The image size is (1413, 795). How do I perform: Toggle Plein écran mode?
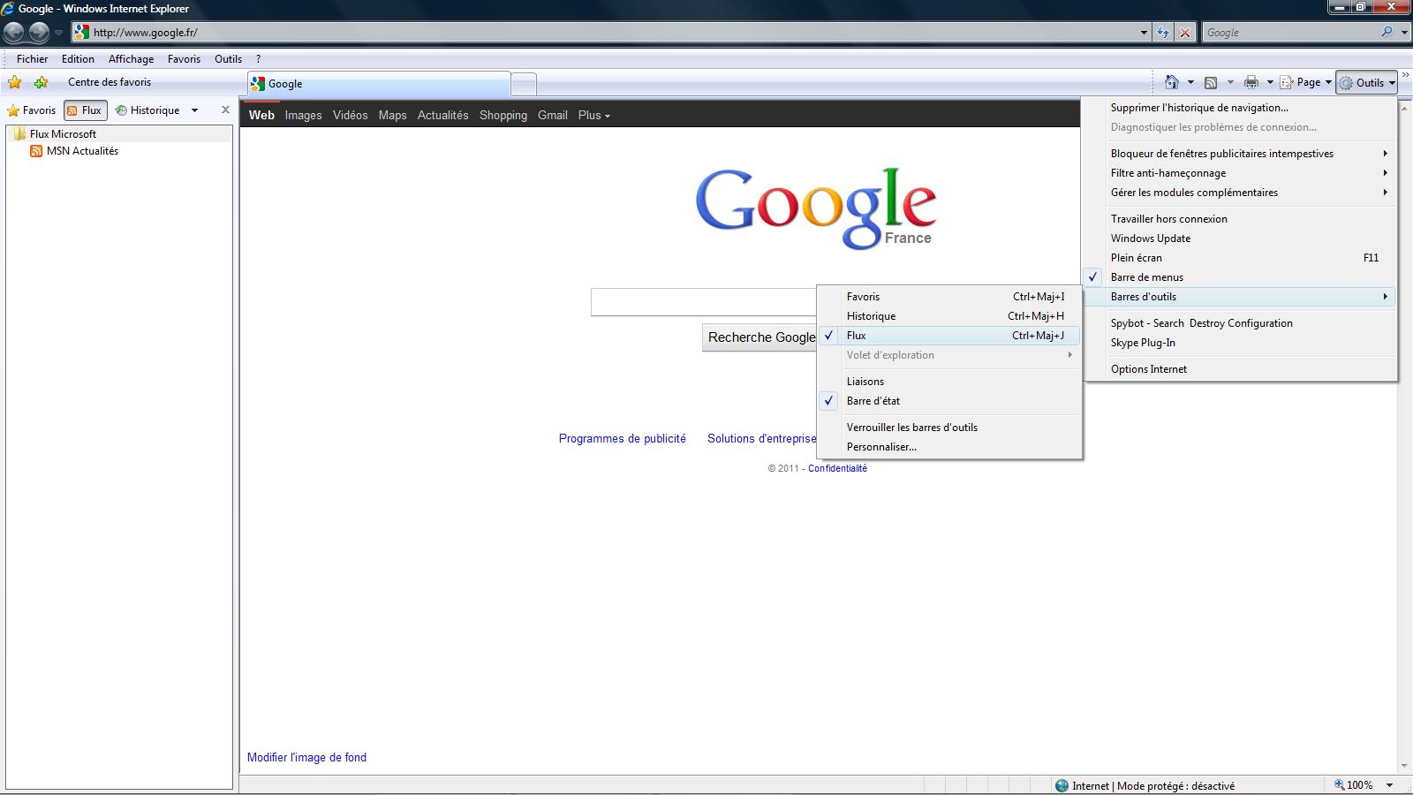click(1240, 258)
